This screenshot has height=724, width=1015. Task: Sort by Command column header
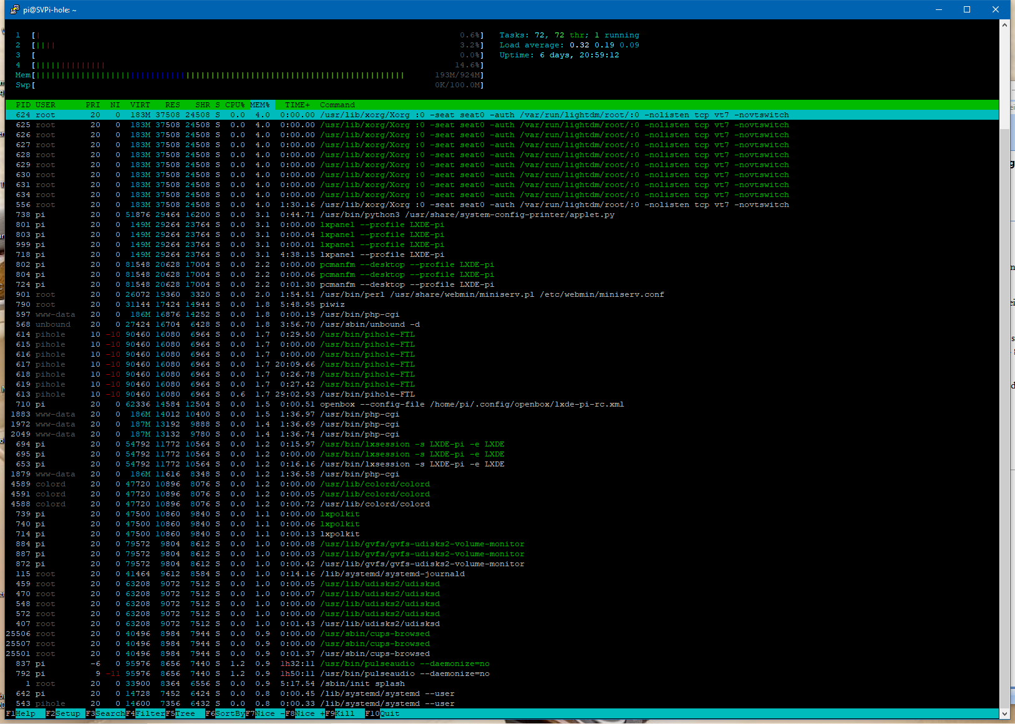338,105
